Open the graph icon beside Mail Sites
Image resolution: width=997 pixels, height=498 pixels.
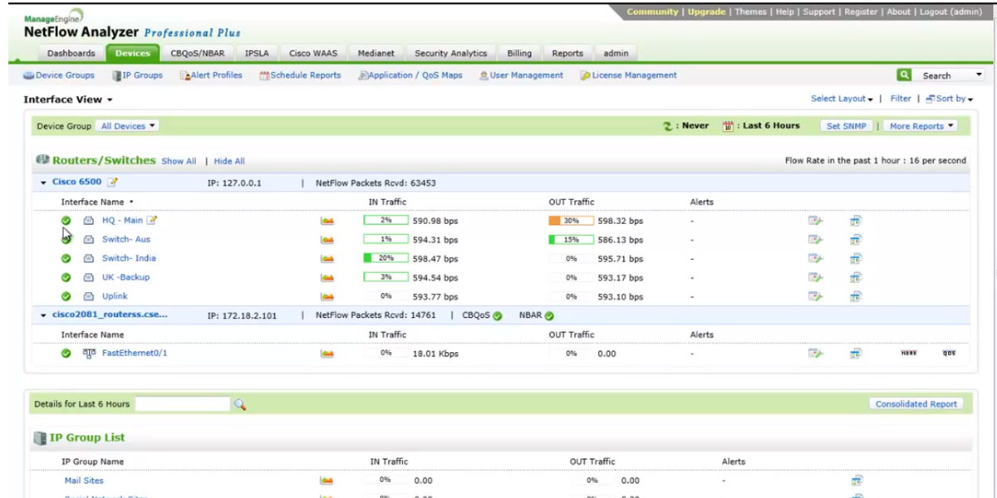point(327,480)
